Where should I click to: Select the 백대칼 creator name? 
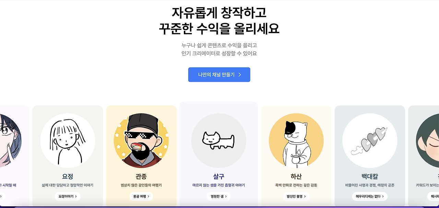(370, 177)
